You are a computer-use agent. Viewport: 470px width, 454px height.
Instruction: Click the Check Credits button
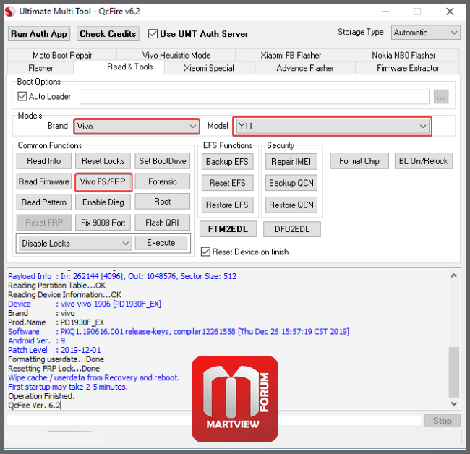click(x=108, y=34)
